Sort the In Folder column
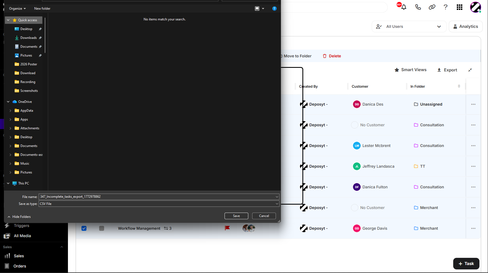Screen dimensions: 488x273 click(459, 86)
